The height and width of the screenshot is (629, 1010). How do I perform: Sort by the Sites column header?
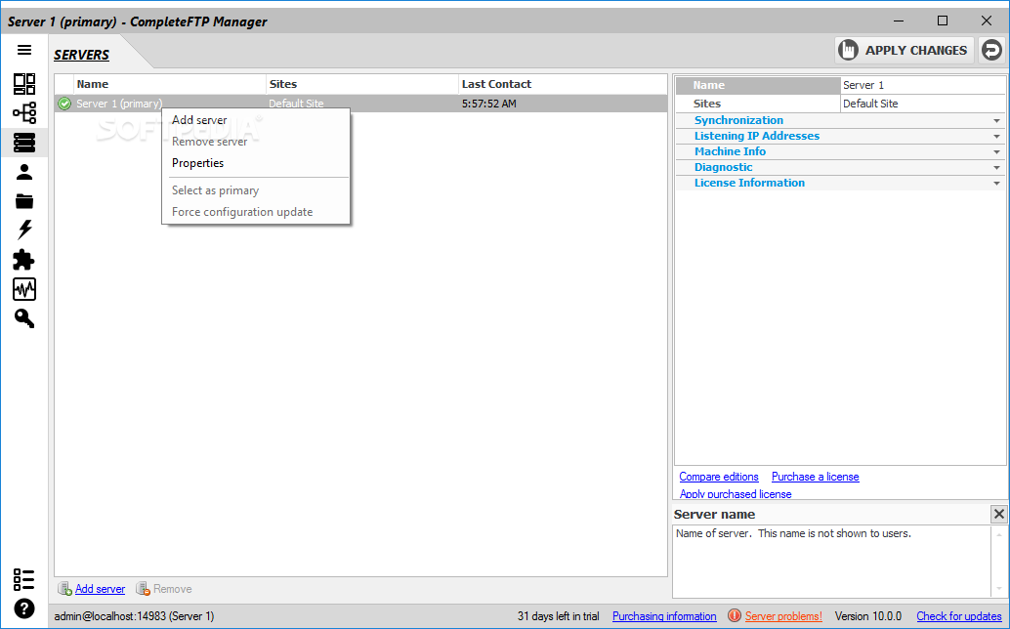362,84
